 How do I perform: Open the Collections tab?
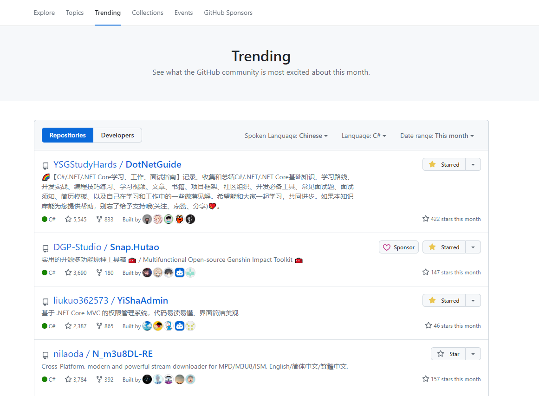(148, 13)
